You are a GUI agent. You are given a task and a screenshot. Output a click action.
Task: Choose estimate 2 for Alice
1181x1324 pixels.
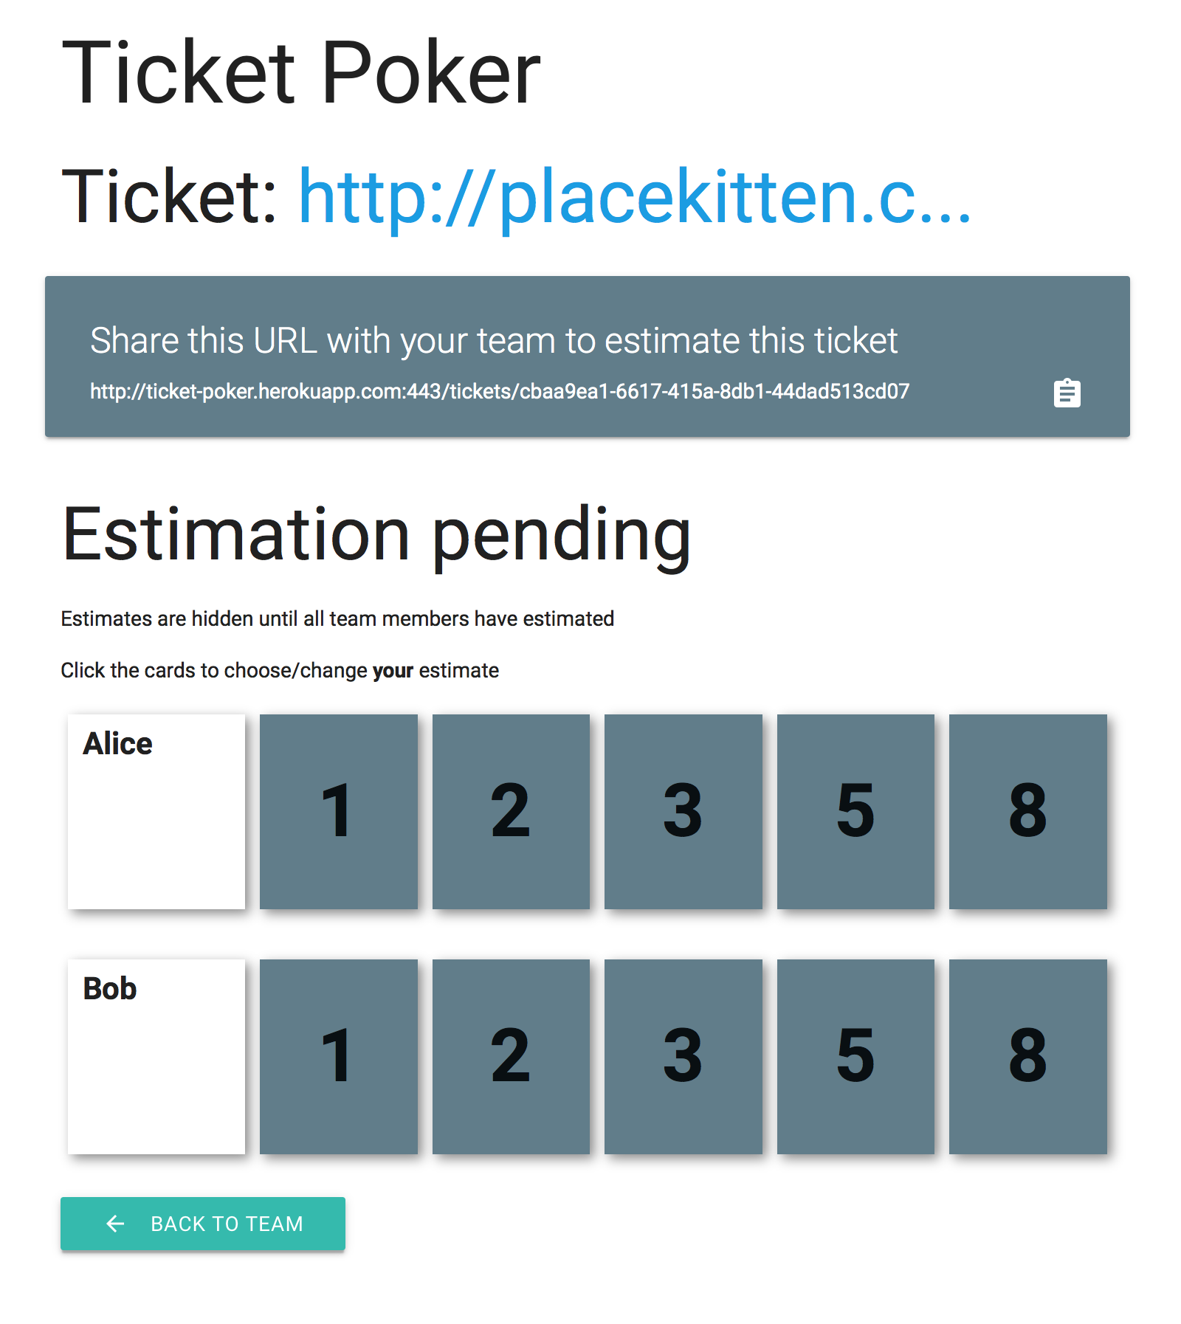click(511, 811)
